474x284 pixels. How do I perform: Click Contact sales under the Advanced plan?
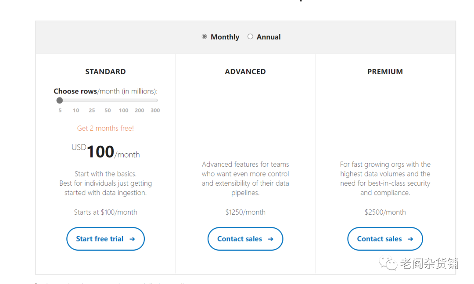pyautogui.click(x=245, y=239)
